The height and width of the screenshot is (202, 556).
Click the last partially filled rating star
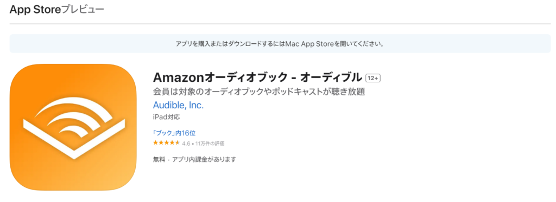pyautogui.click(x=178, y=143)
